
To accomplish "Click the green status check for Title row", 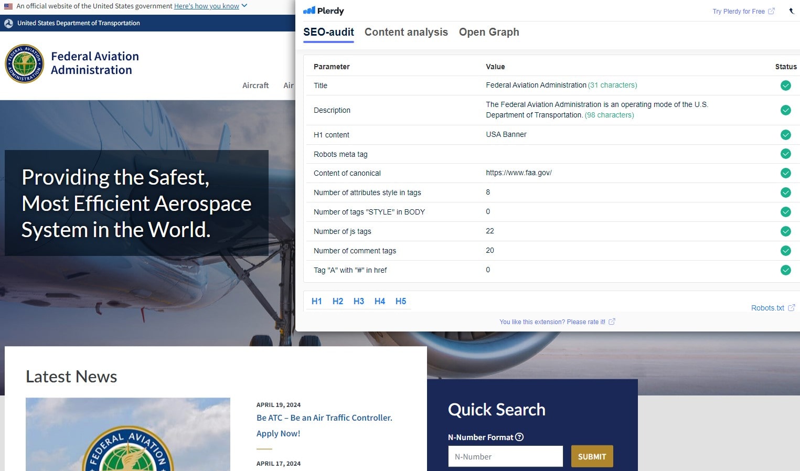I will pos(785,85).
